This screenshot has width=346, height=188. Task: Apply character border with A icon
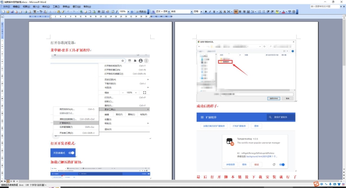(220, 11)
